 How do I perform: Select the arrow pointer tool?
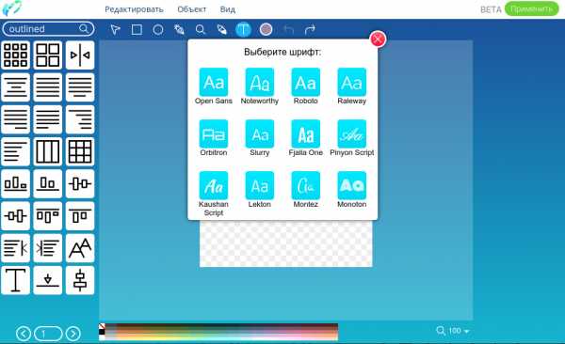(x=115, y=29)
